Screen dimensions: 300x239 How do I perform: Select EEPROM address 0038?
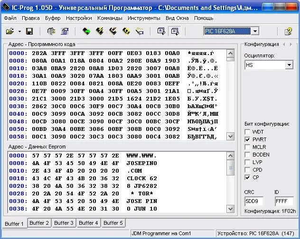point(18,209)
